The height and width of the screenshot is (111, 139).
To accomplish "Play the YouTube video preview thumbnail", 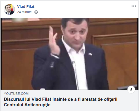I will (69, 54).
